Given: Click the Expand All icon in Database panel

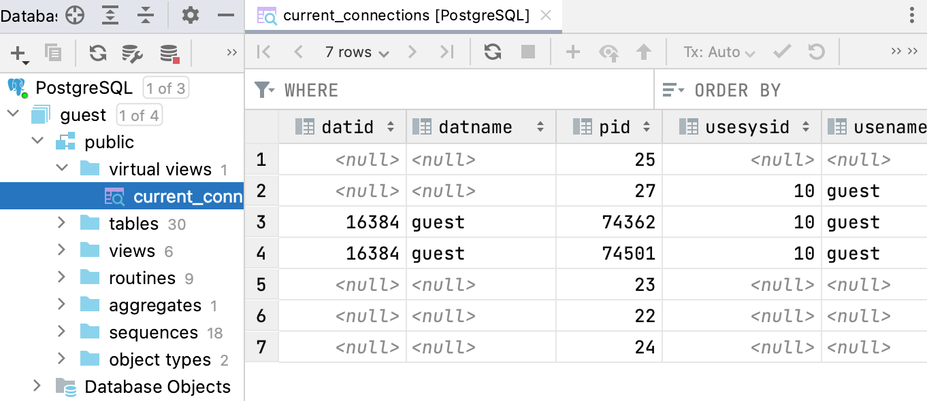Looking at the screenshot, I should point(111,15).
